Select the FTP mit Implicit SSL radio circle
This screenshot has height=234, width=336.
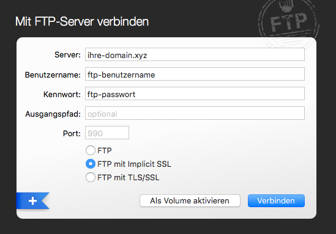[91, 164]
